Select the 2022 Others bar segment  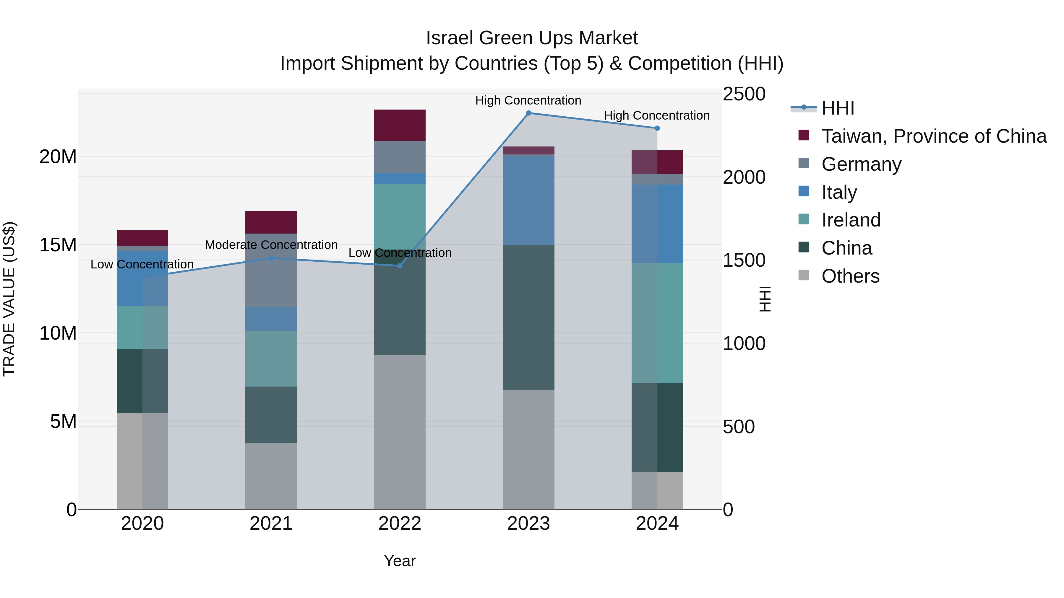[400, 432]
